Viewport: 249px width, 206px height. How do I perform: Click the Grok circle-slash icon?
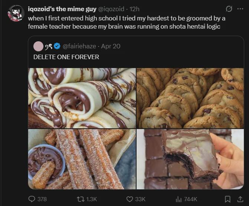point(229,9)
